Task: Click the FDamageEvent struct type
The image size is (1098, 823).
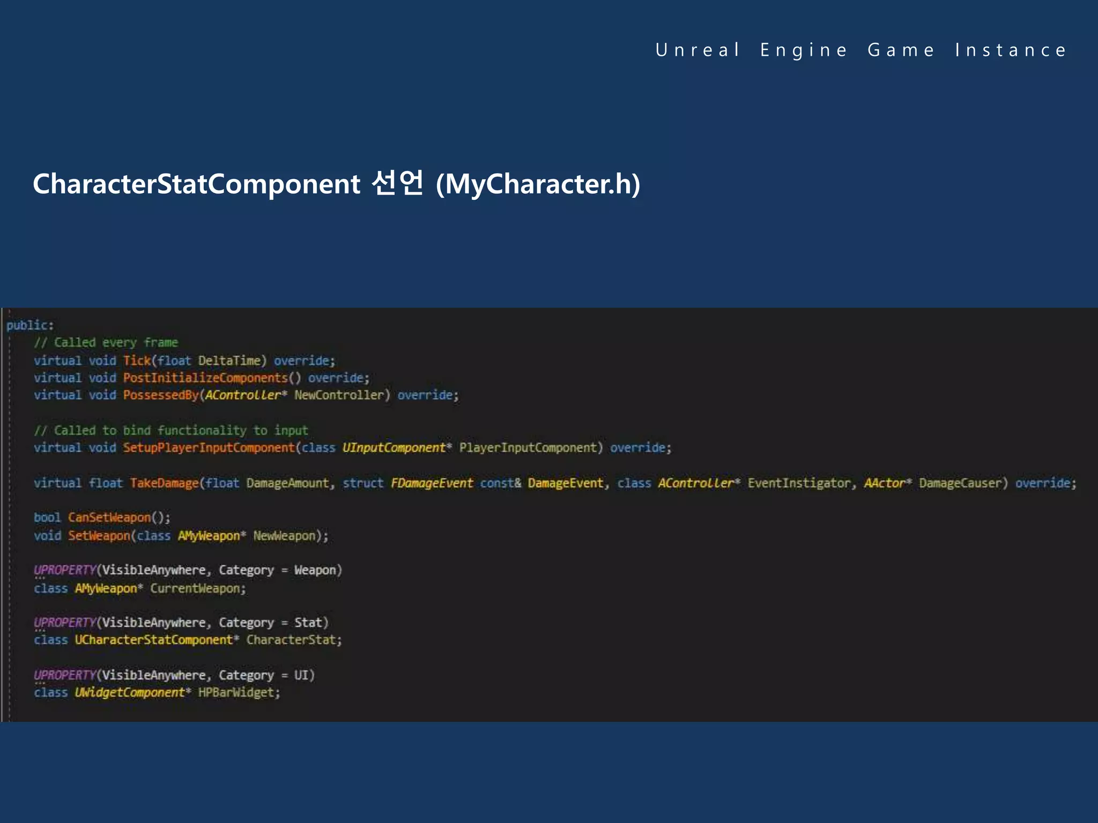Action: click(x=432, y=483)
